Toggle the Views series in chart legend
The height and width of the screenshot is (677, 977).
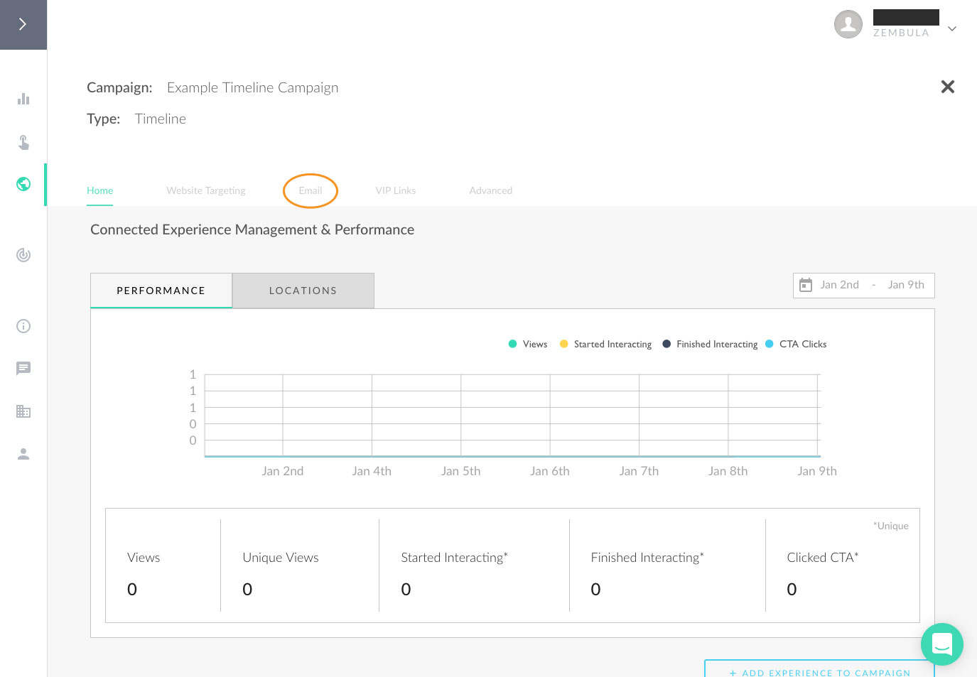[x=528, y=344]
